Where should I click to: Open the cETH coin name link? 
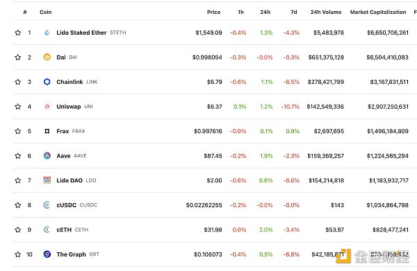64,229
